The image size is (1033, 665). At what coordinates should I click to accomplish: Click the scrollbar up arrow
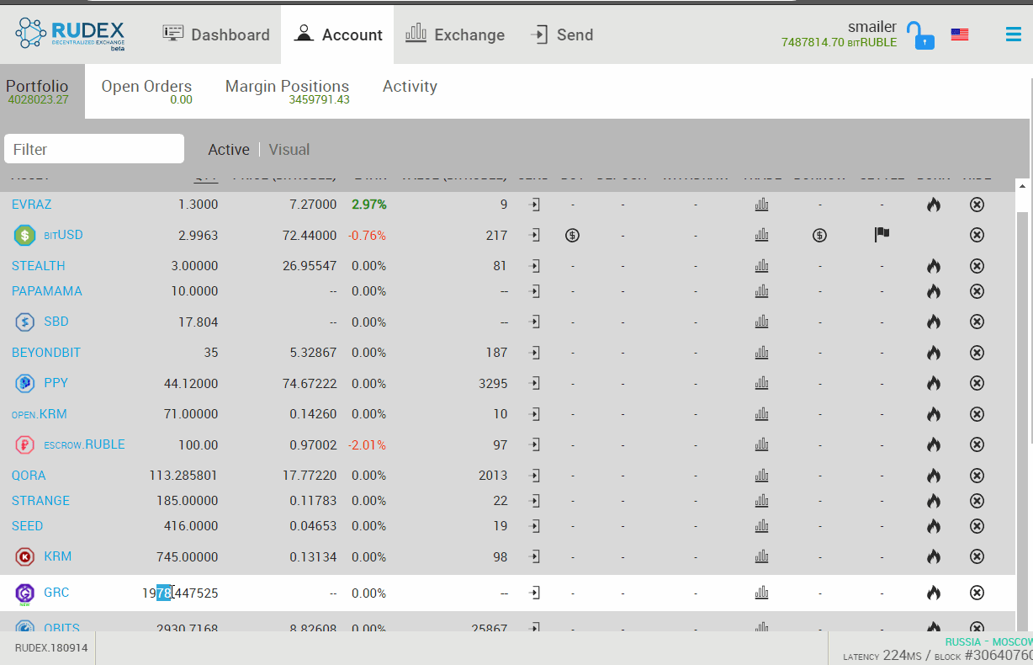point(1023,186)
